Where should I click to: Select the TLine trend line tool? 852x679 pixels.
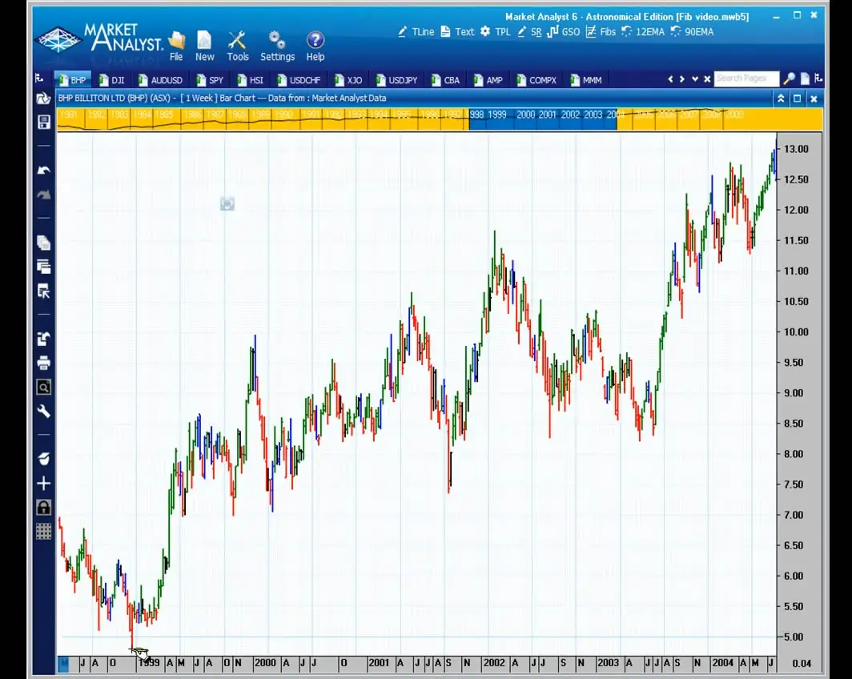point(416,32)
